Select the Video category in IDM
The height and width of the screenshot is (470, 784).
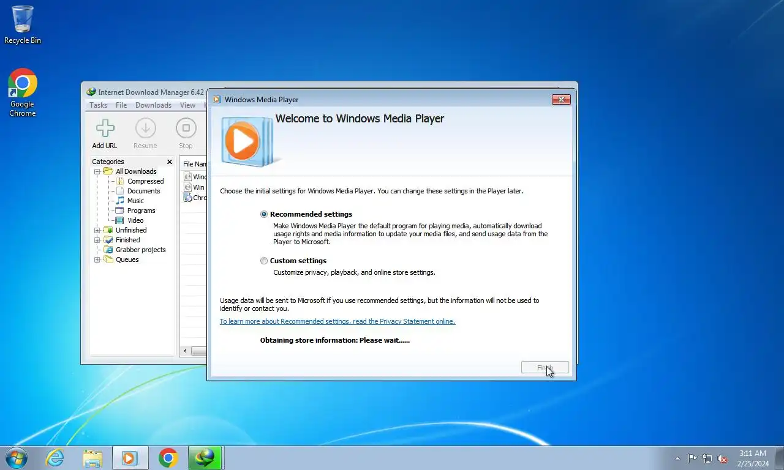point(135,220)
